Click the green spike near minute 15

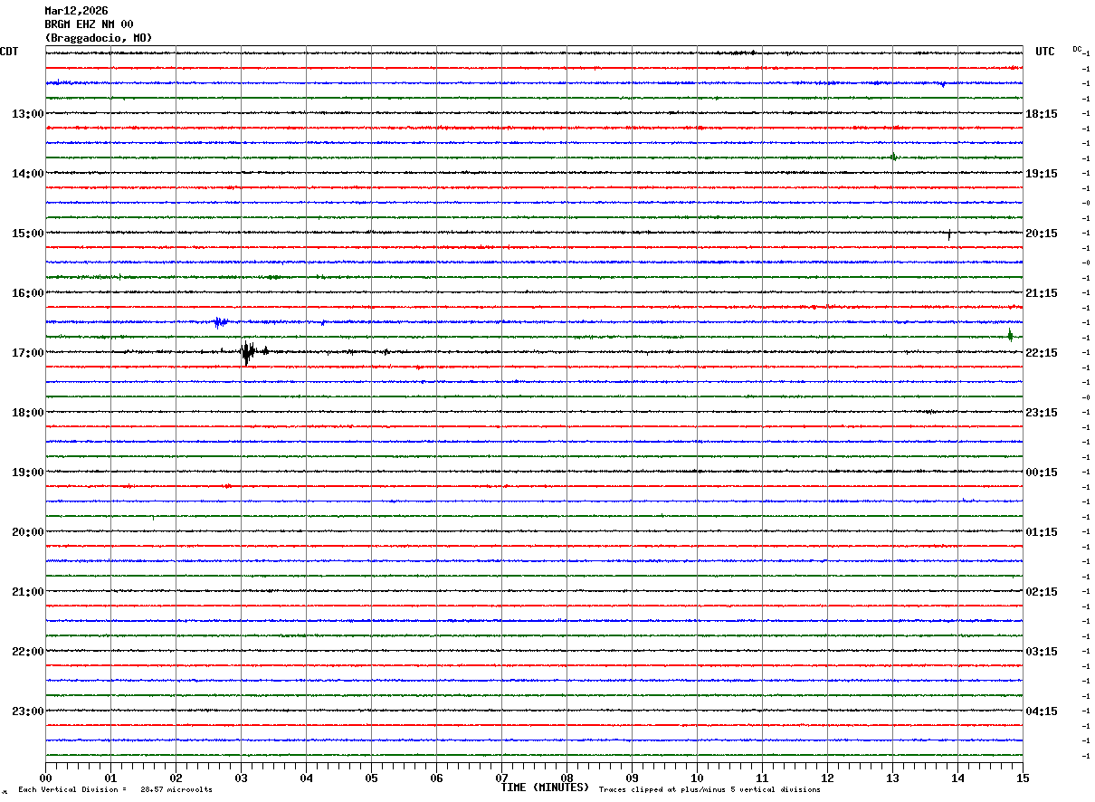pos(1010,336)
